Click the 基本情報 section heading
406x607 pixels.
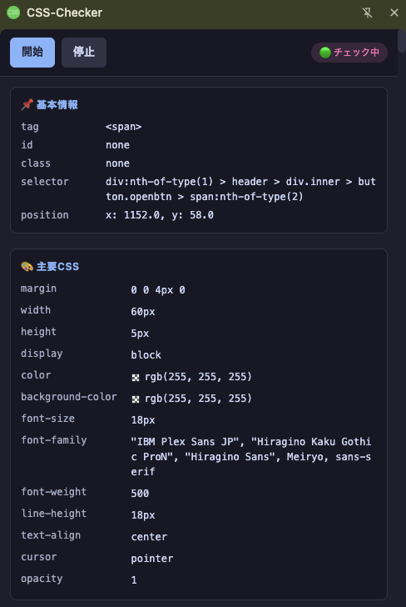57,104
